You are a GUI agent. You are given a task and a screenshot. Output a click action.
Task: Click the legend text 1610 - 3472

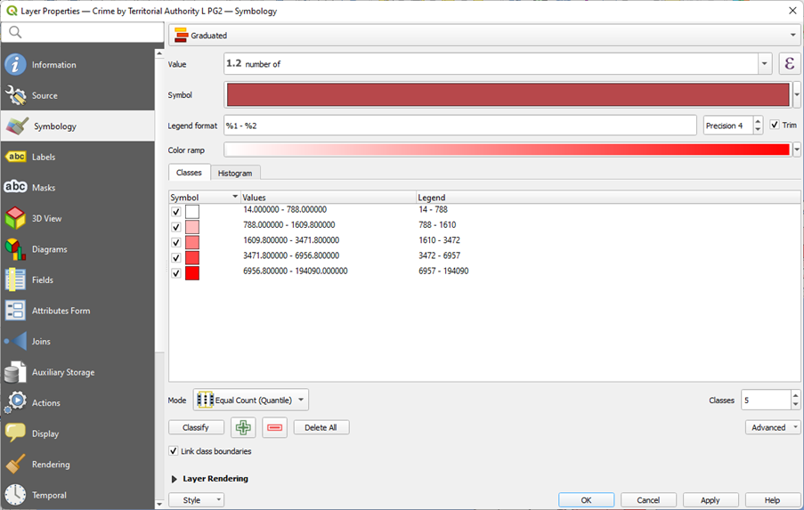pos(440,240)
